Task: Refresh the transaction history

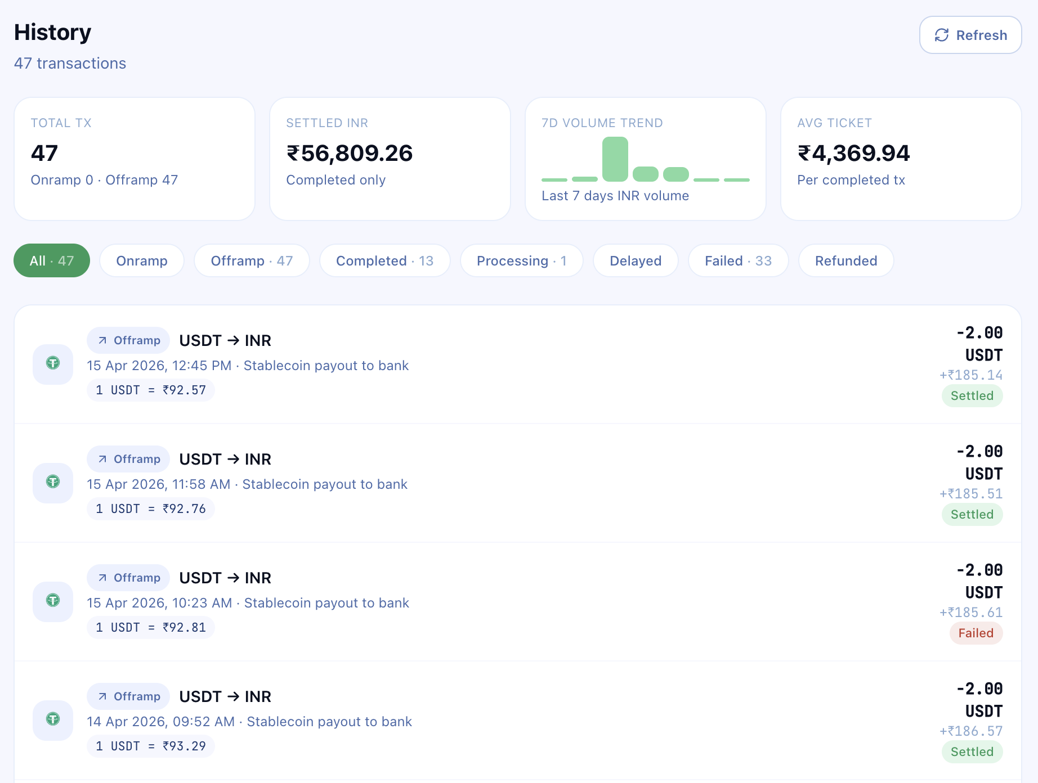Action: (970, 35)
